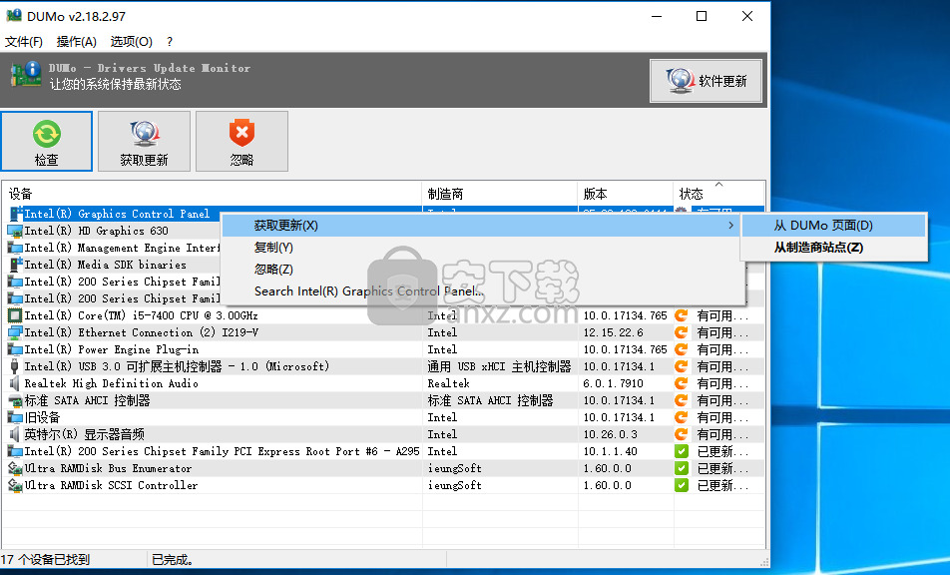Image resolution: width=950 pixels, height=575 pixels.
Task: Click status bar text 已完成
Action: 172,559
